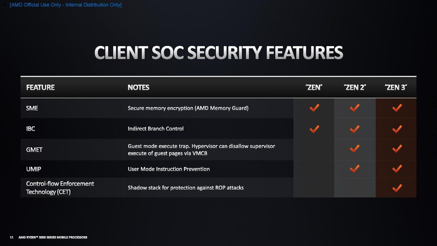Click the CET checkmark under "ZEN 3" column
This screenshot has width=437, height=246.
tap(397, 188)
